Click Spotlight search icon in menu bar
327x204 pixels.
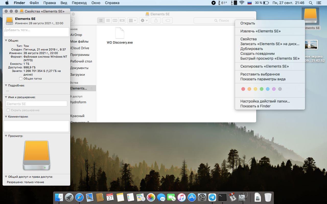[x=311, y=3]
